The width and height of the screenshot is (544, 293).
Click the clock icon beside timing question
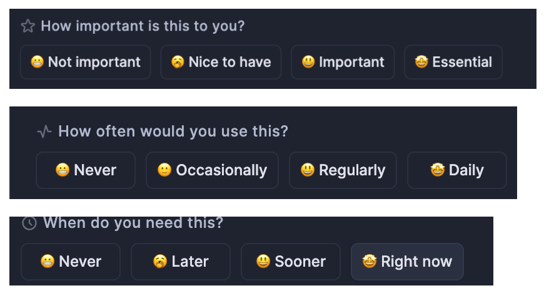(29, 223)
